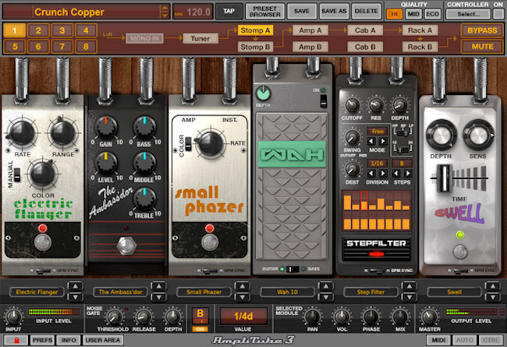Click the MASTER volume knob

pyautogui.click(x=429, y=317)
